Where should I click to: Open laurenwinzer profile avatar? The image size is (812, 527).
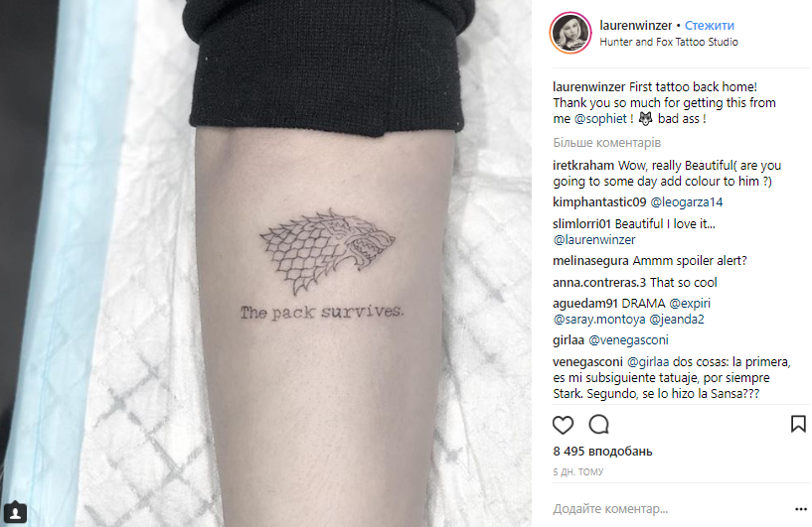(x=570, y=33)
